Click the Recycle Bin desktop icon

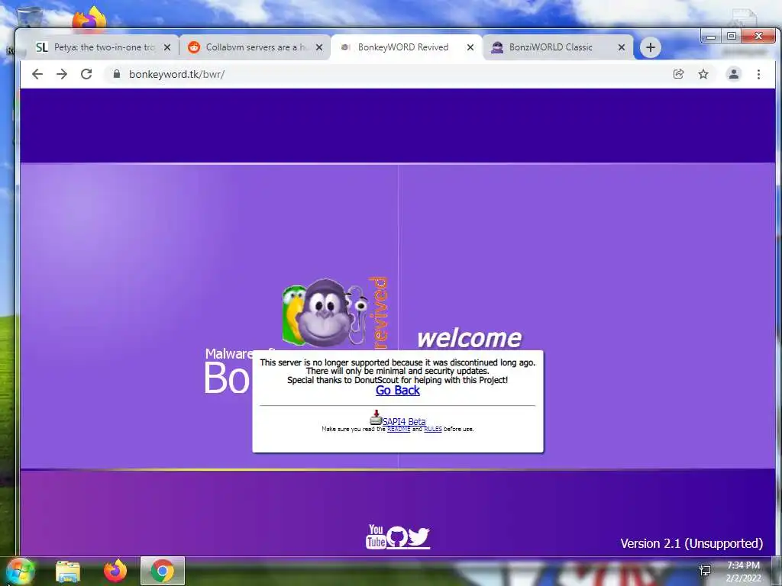tap(29, 17)
